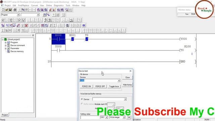This screenshot has width=215, height=121.
Task: Open the 16 bit integer dropdown
Action: 124,117
